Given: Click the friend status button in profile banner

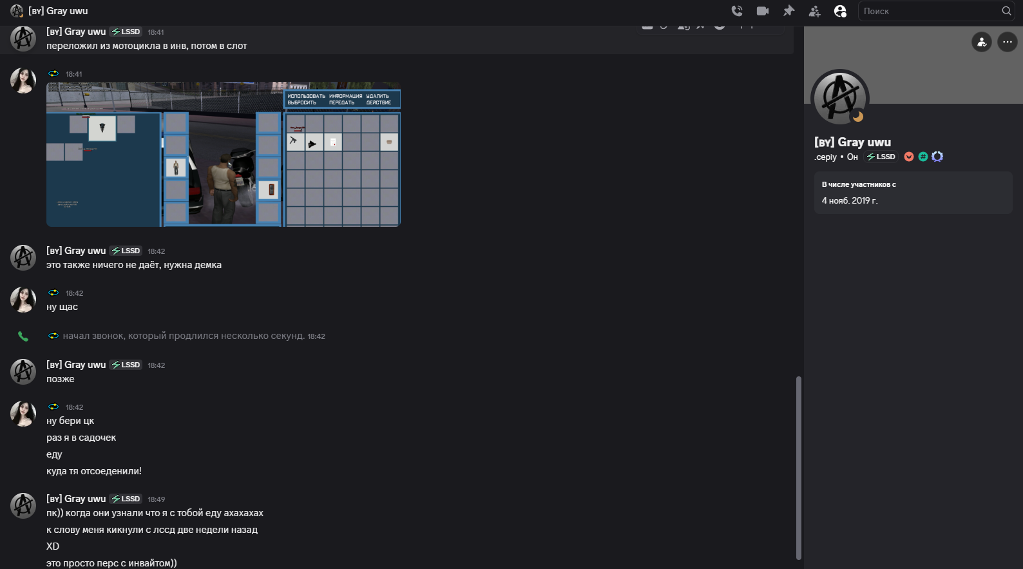Looking at the screenshot, I should click(x=981, y=43).
